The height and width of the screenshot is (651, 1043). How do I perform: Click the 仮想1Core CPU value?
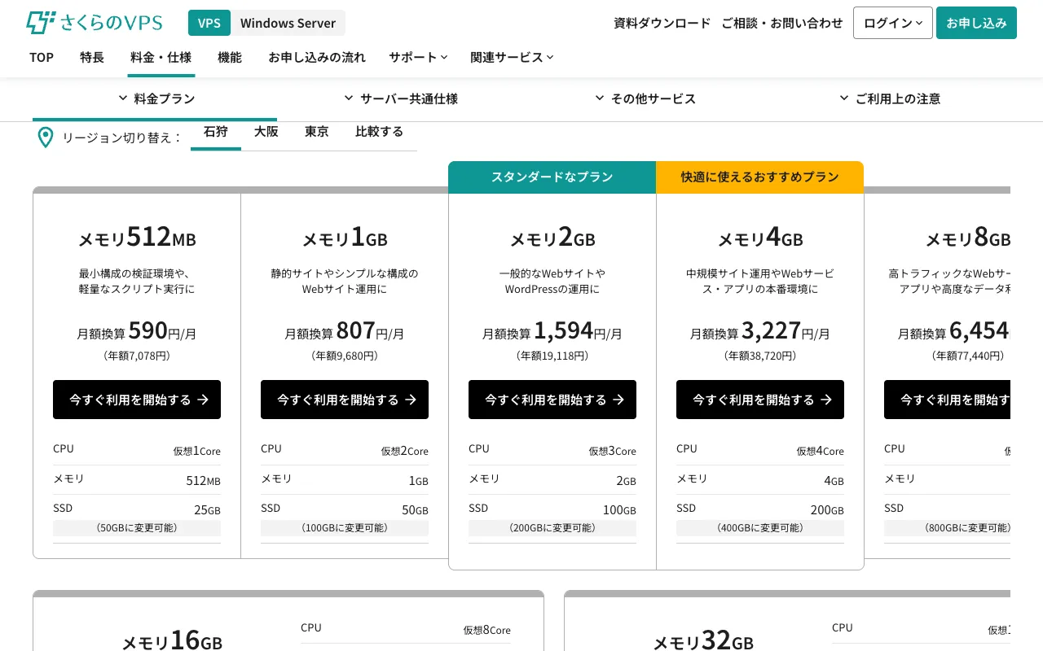click(x=196, y=451)
